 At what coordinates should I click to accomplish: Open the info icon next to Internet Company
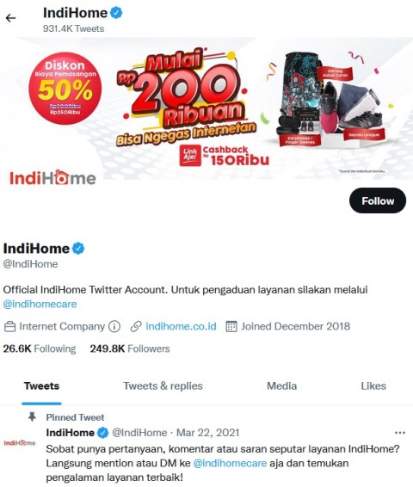(x=114, y=327)
